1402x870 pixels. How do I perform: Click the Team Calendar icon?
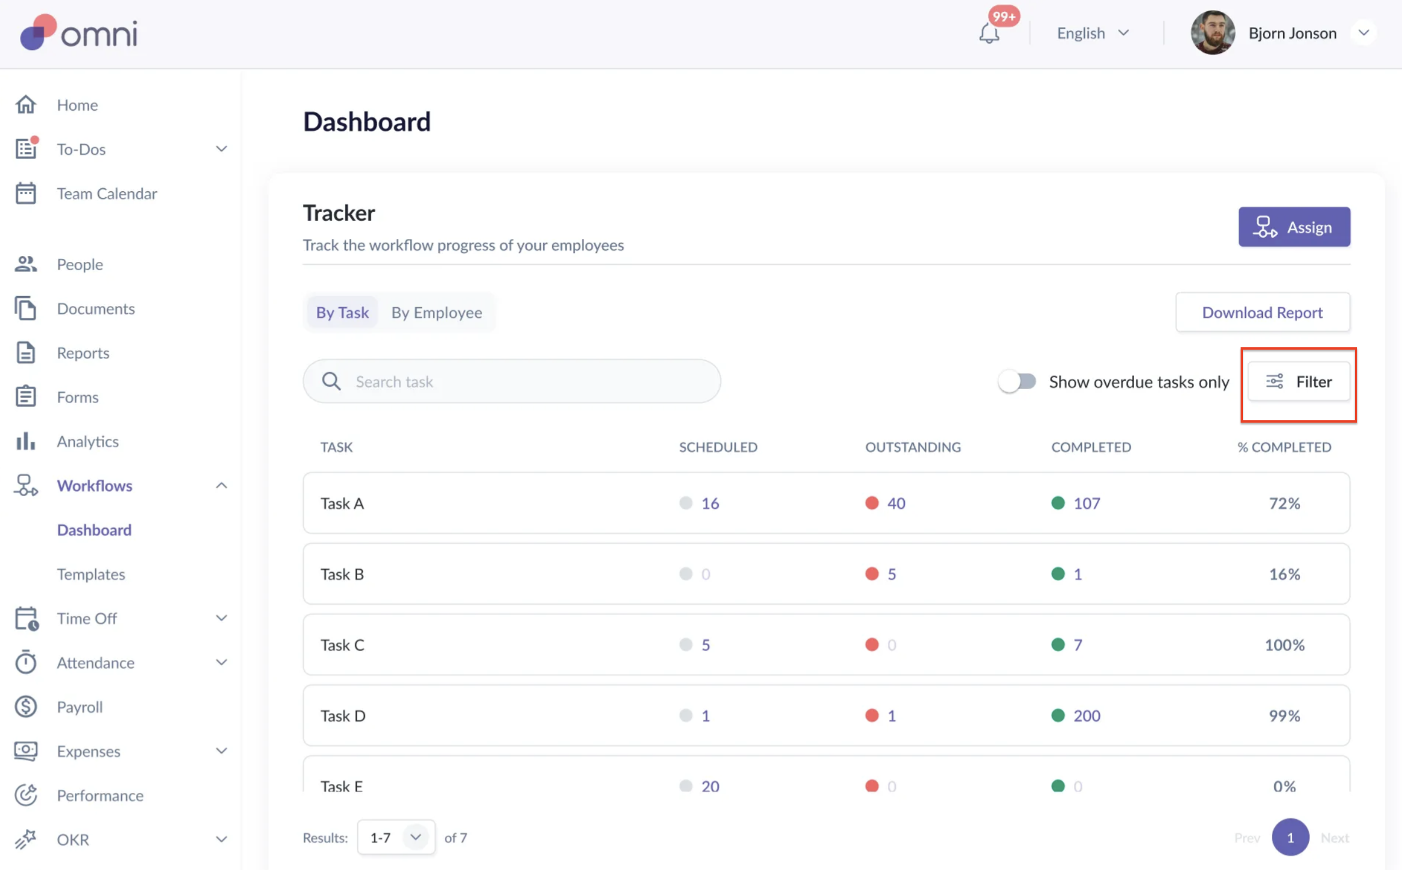coord(26,193)
